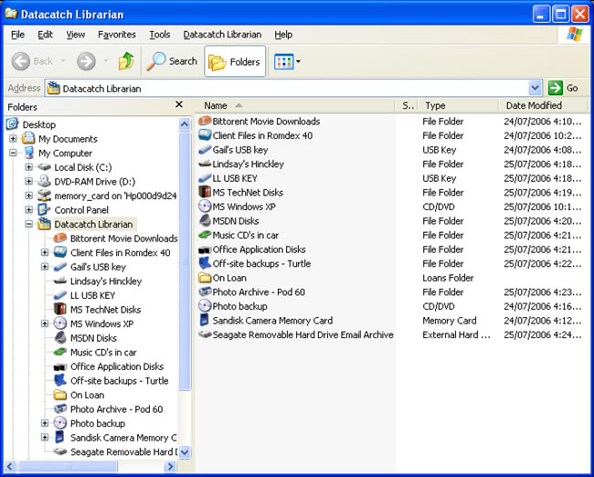Click the LL USB KEY icon in file list
Screen dimensions: 594x477
point(205,177)
